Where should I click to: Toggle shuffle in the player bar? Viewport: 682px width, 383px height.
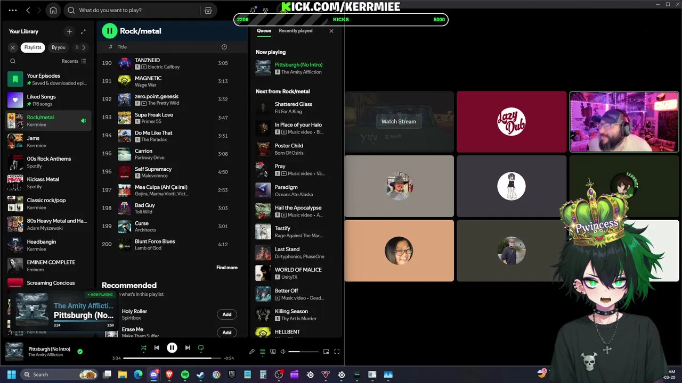[x=143, y=348]
